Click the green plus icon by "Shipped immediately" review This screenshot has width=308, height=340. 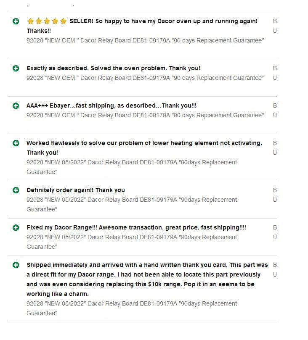[x=16, y=265]
